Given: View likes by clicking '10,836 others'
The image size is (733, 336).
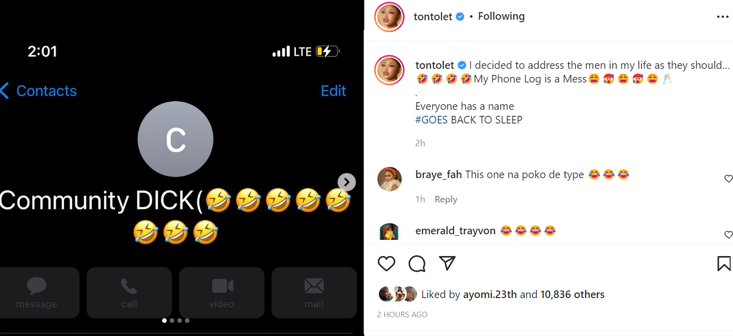Looking at the screenshot, I should click(572, 295).
